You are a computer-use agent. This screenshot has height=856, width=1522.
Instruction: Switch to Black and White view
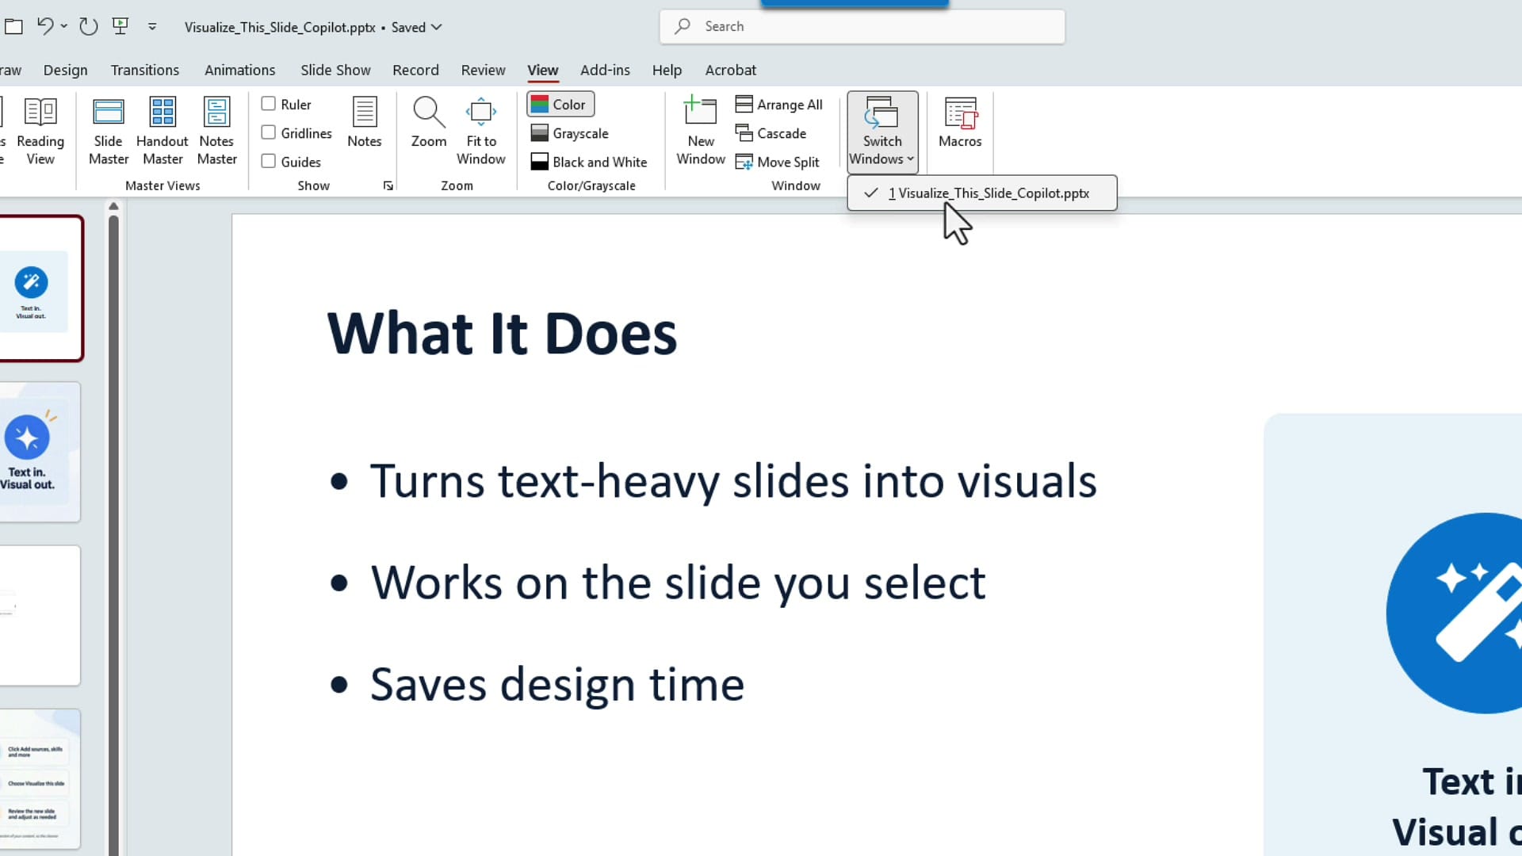pos(589,162)
